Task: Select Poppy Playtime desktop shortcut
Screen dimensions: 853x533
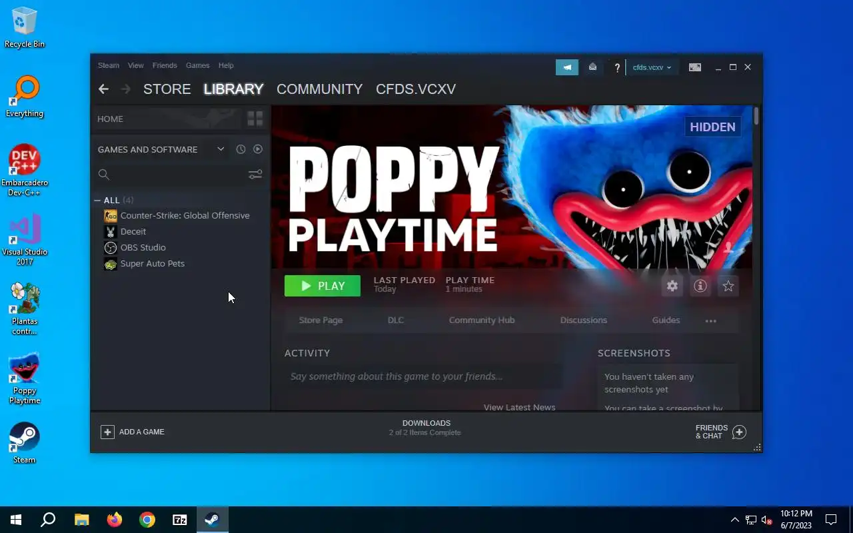Action: (25, 378)
